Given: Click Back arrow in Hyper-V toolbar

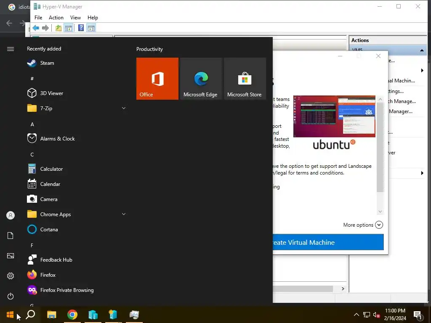Looking at the screenshot, I should 36,28.
